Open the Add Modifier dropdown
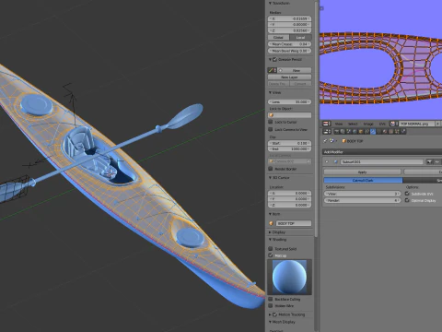Image resolution: width=442 pixels, height=332 pixels. pyautogui.click(x=382, y=152)
